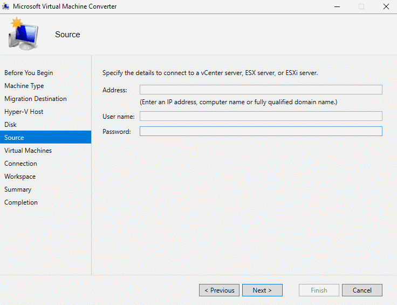Click into the User name field
This screenshot has height=305, width=397.
pos(261,116)
